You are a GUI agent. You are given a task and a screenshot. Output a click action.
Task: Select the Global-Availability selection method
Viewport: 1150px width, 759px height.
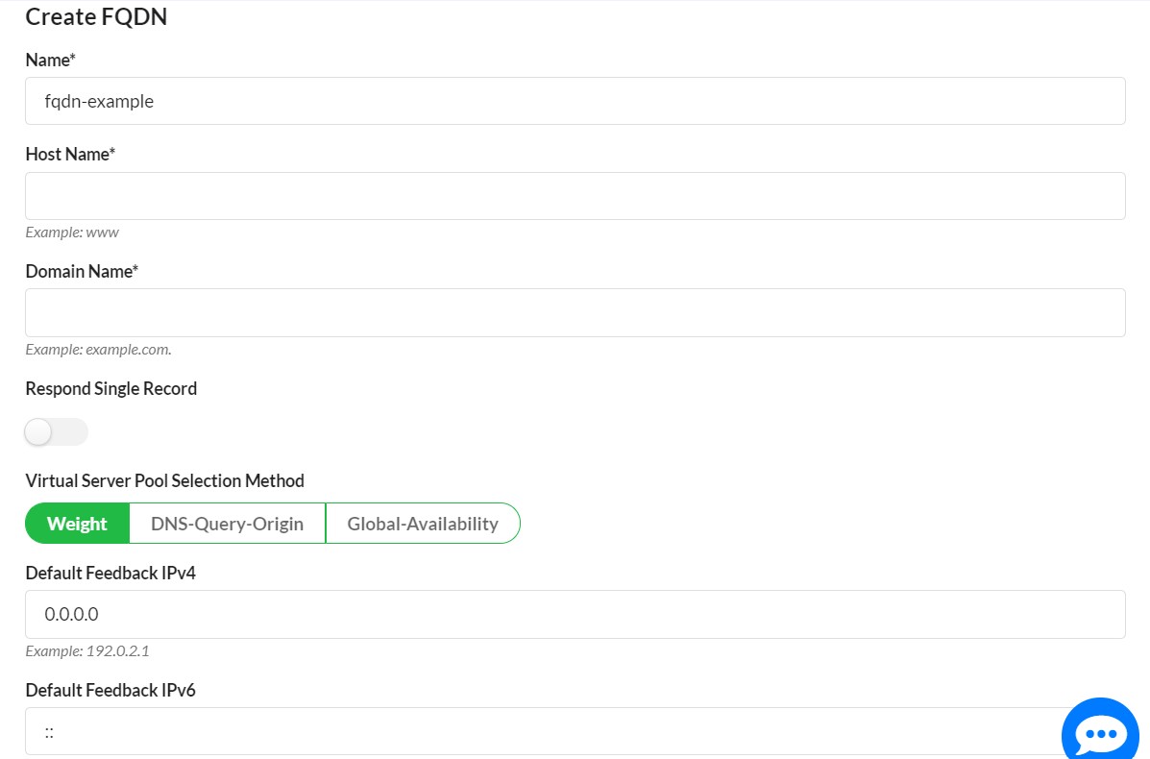coord(423,523)
